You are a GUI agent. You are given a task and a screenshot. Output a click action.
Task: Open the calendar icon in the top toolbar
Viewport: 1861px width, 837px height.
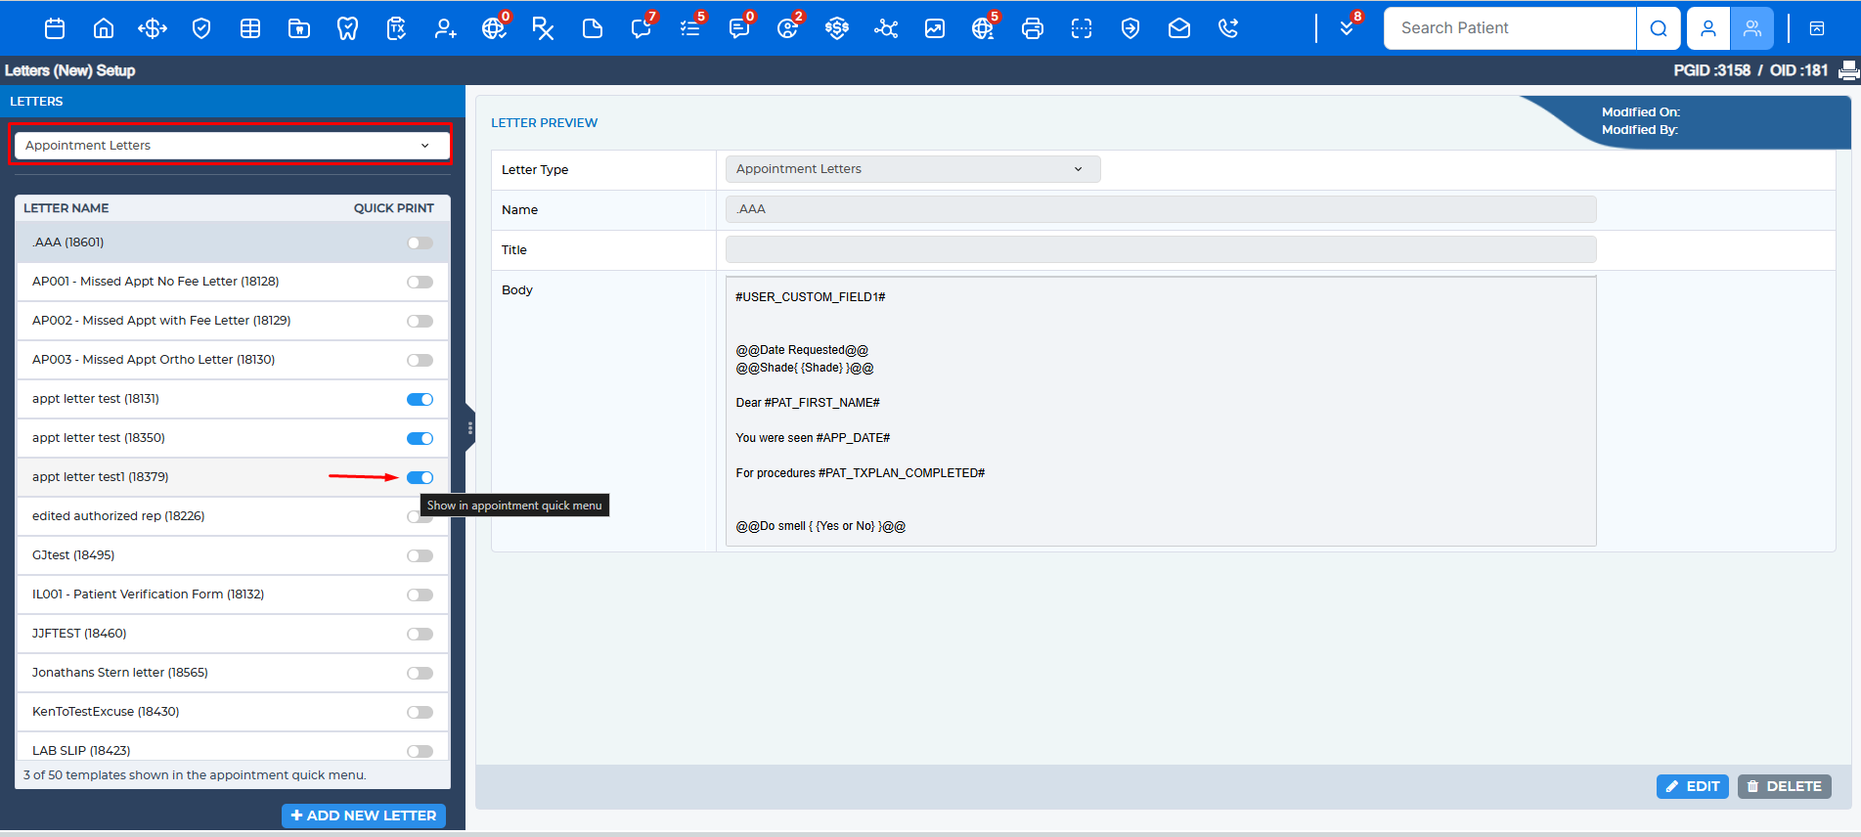pos(55,28)
